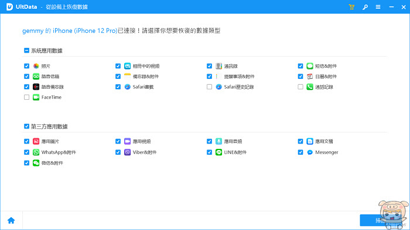Click the call history (通話記錄) phone icon

(310, 87)
